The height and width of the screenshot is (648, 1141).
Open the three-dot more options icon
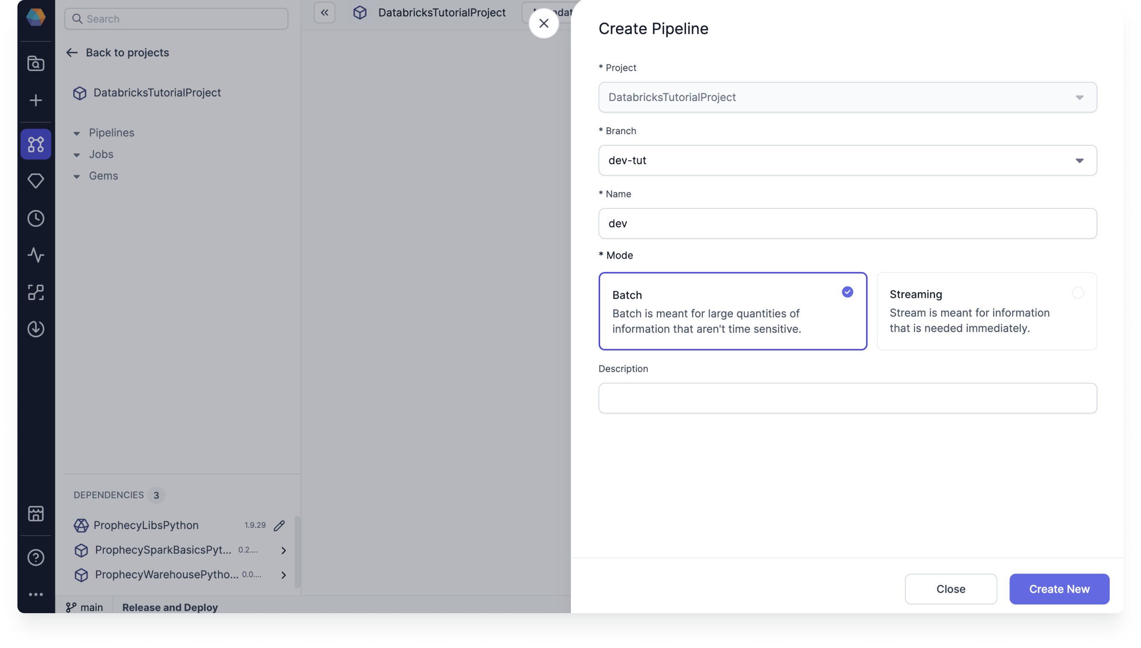36,594
